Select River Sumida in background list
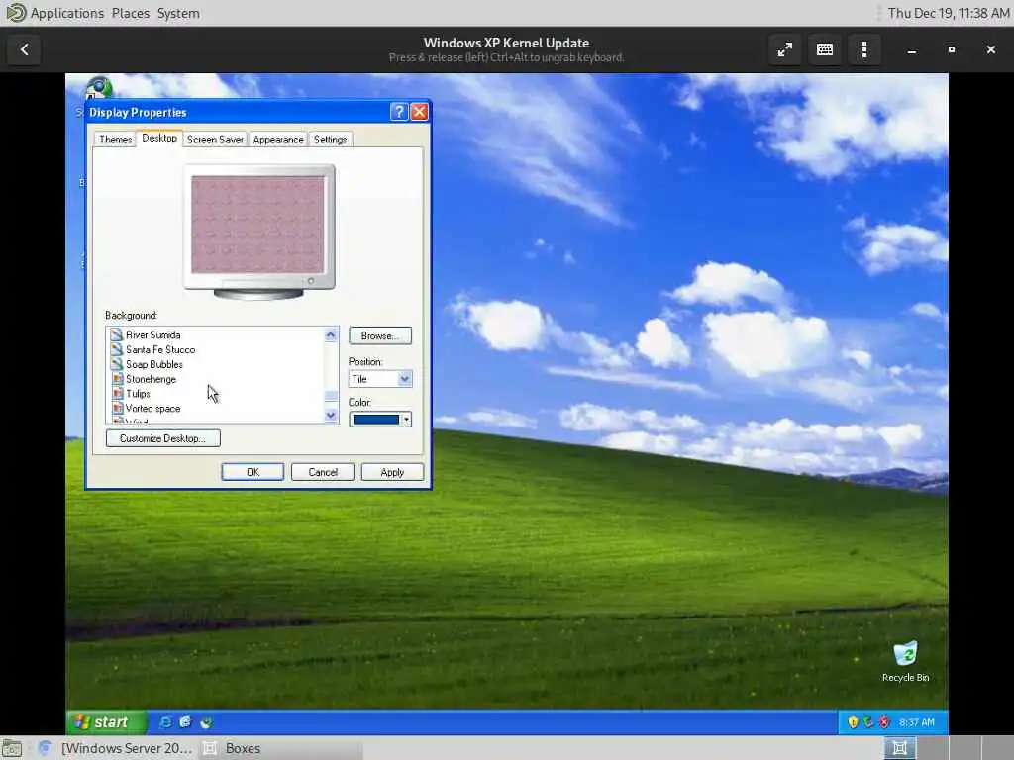The height and width of the screenshot is (760, 1014). pyautogui.click(x=153, y=334)
